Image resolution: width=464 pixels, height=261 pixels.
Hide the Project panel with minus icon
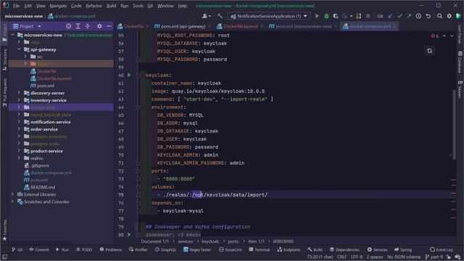109,26
